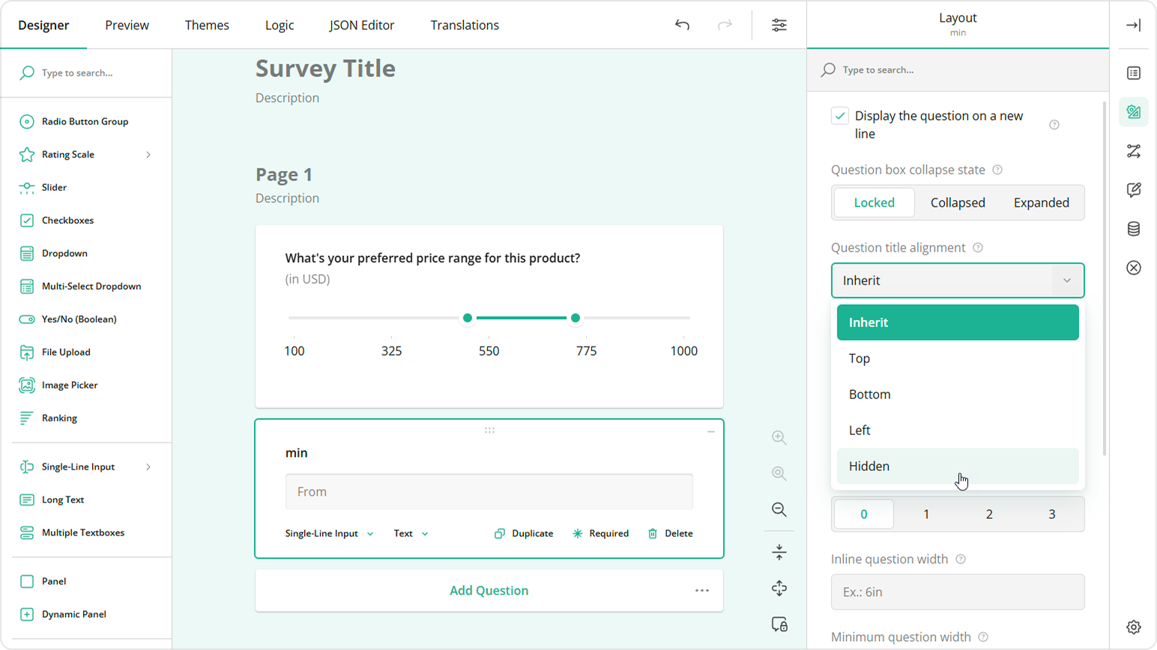Click the zoom in magnifier icon

click(779, 437)
